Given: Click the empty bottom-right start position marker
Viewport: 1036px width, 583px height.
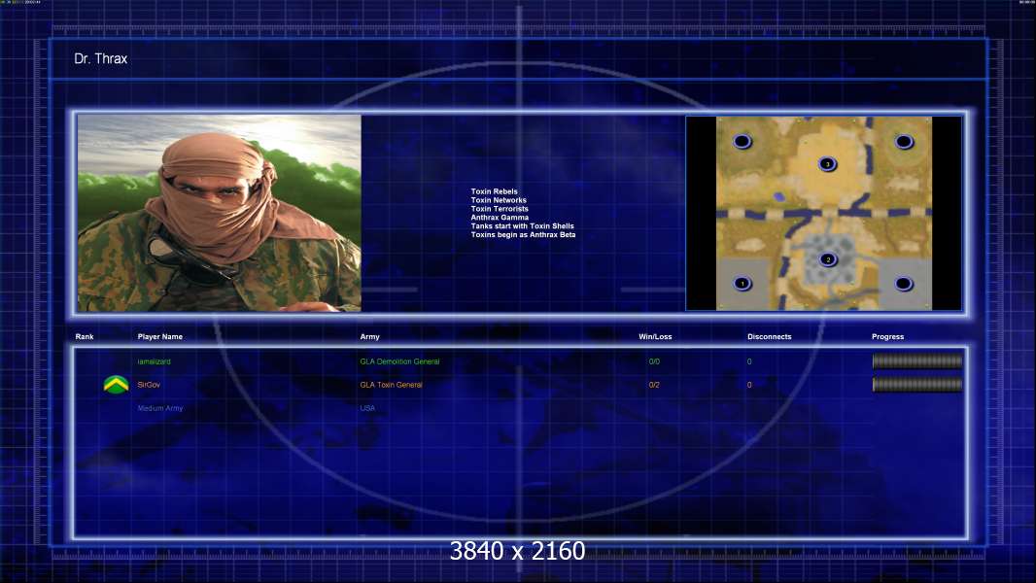Looking at the screenshot, I should point(903,284).
